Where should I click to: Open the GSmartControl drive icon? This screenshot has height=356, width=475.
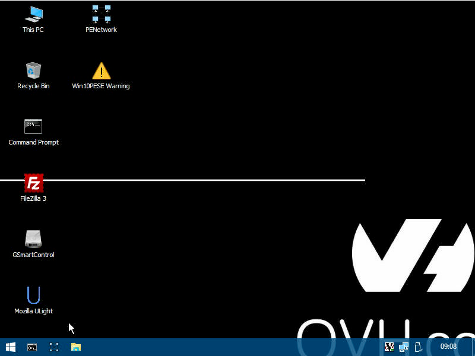tap(33, 239)
